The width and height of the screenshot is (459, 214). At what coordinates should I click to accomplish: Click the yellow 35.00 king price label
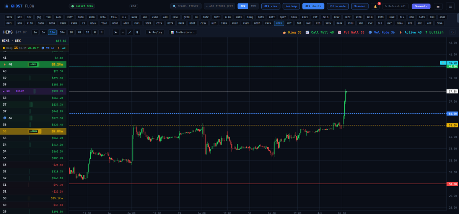pos(452,125)
